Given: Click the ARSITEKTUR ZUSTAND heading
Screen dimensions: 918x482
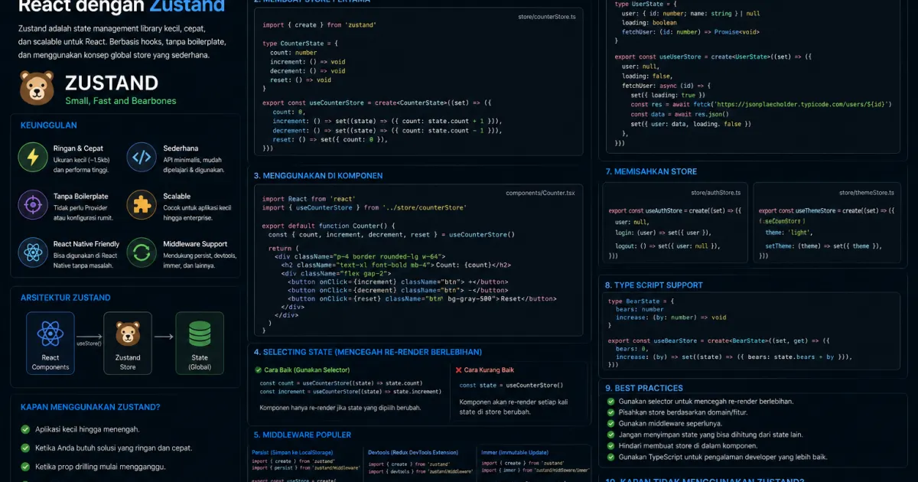Looking at the screenshot, I should point(65,298).
